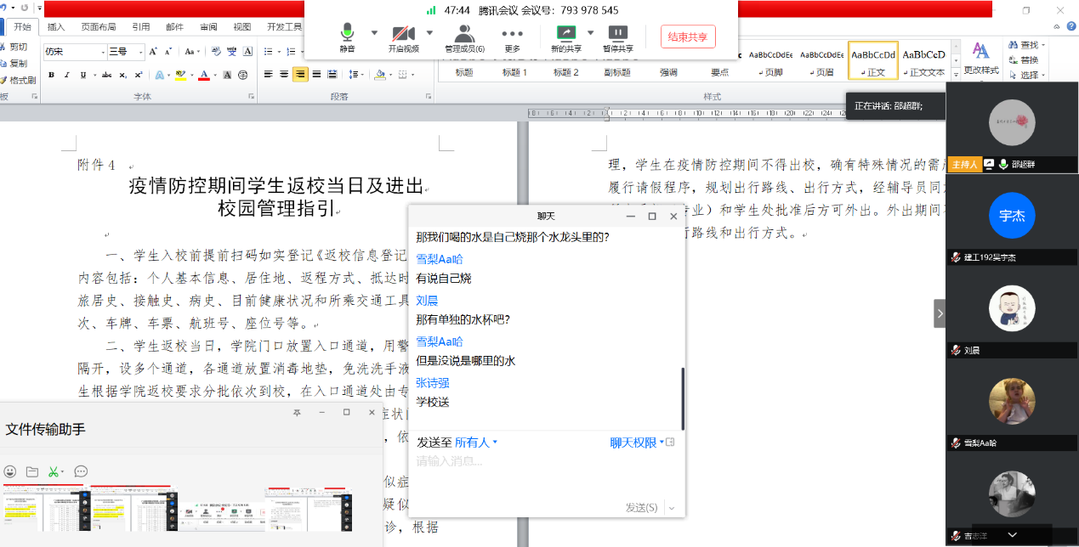Switch to the 插入 ribbon tab
Viewport: 1079px width, 547px height.
point(56,26)
